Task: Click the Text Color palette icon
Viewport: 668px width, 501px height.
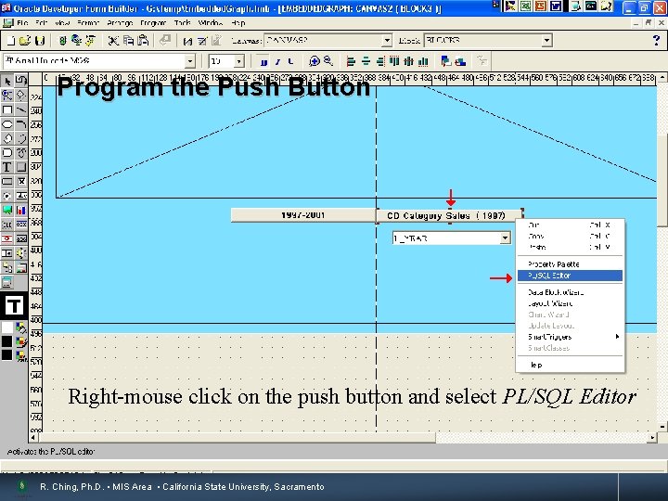Action: click(20, 355)
